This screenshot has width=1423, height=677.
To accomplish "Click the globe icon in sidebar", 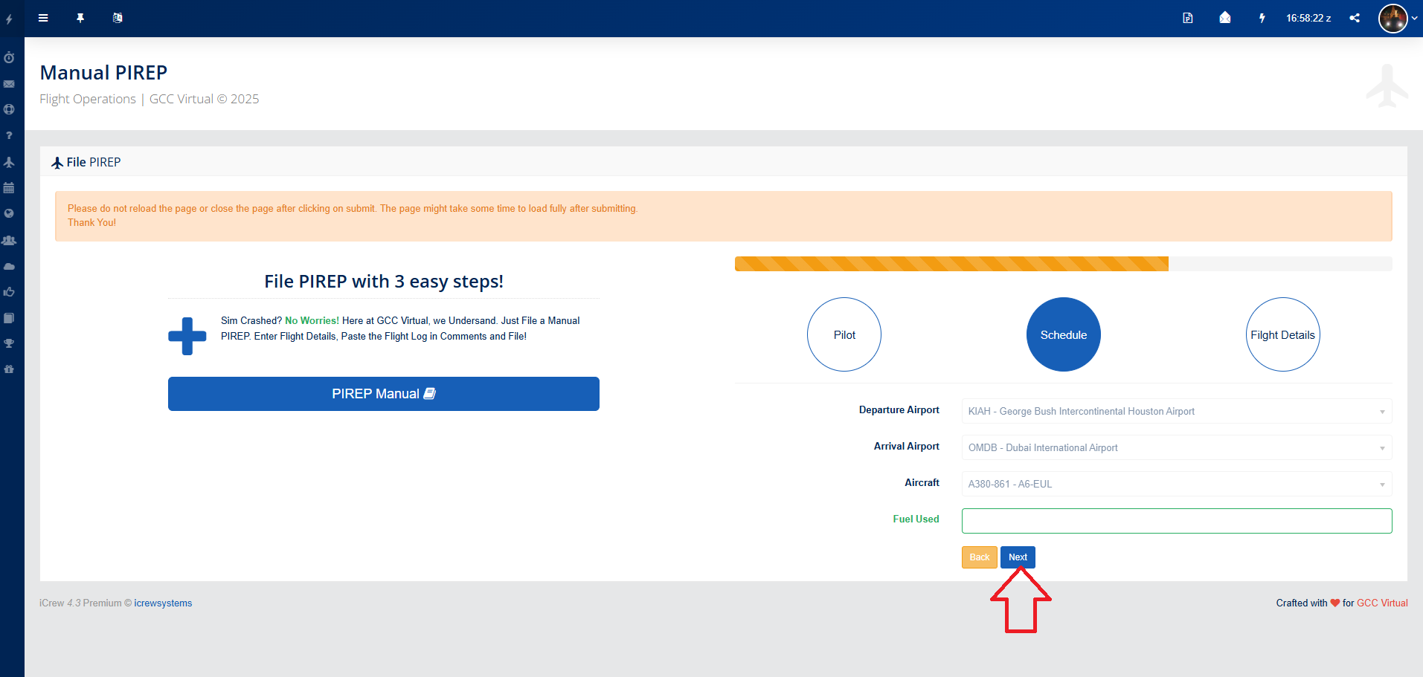I will pyautogui.click(x=9, y=213).
